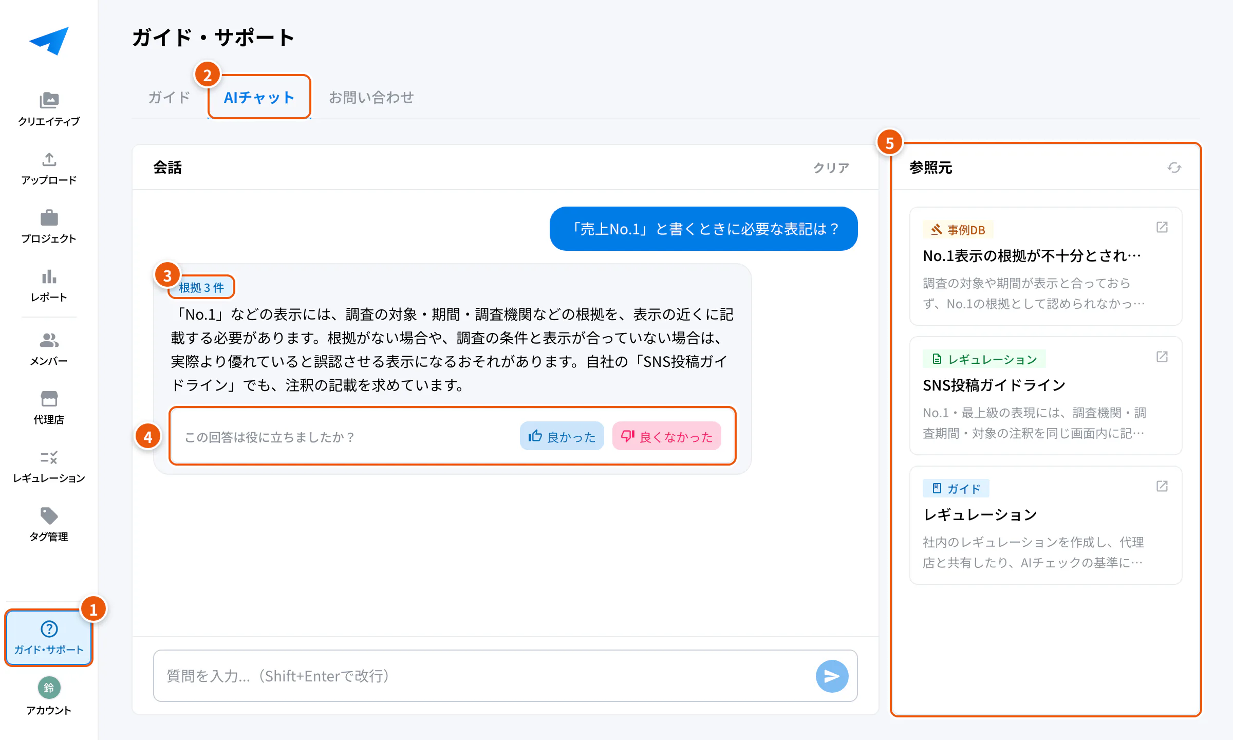Switch to the お問い合わせ tab
Viewport: 1233px width, 740px height.
(x=371, y=97)
